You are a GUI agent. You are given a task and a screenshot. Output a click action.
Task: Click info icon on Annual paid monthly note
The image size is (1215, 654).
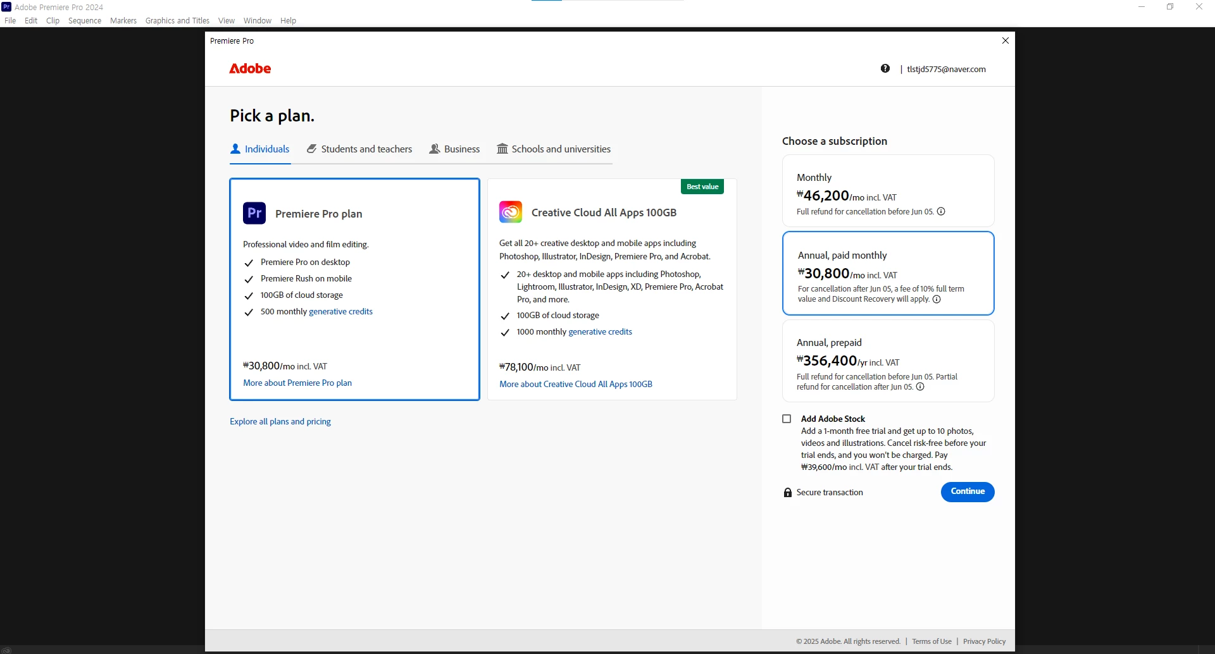point(937,299)
